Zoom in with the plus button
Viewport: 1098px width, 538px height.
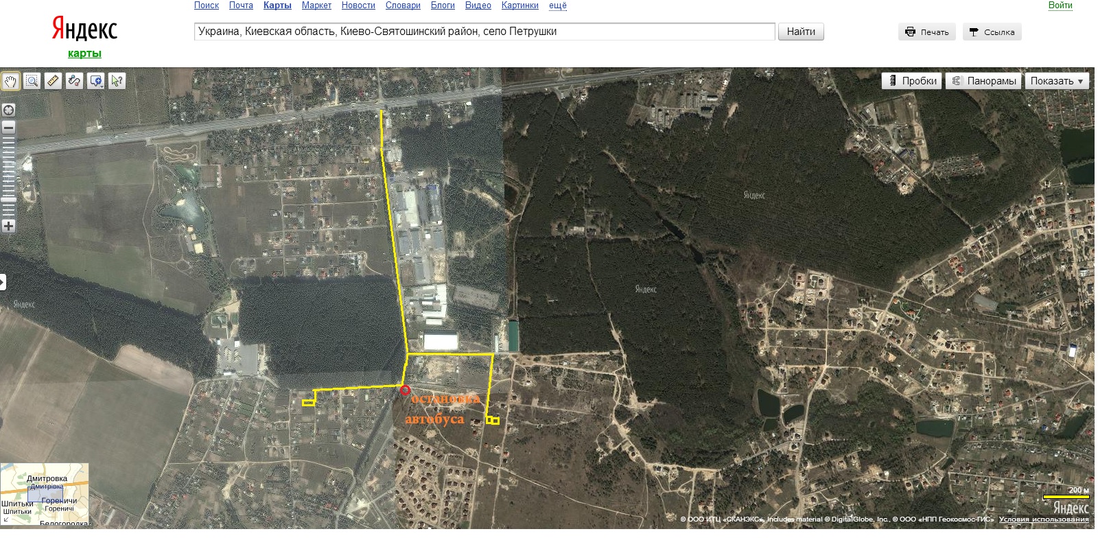(8, 226)
